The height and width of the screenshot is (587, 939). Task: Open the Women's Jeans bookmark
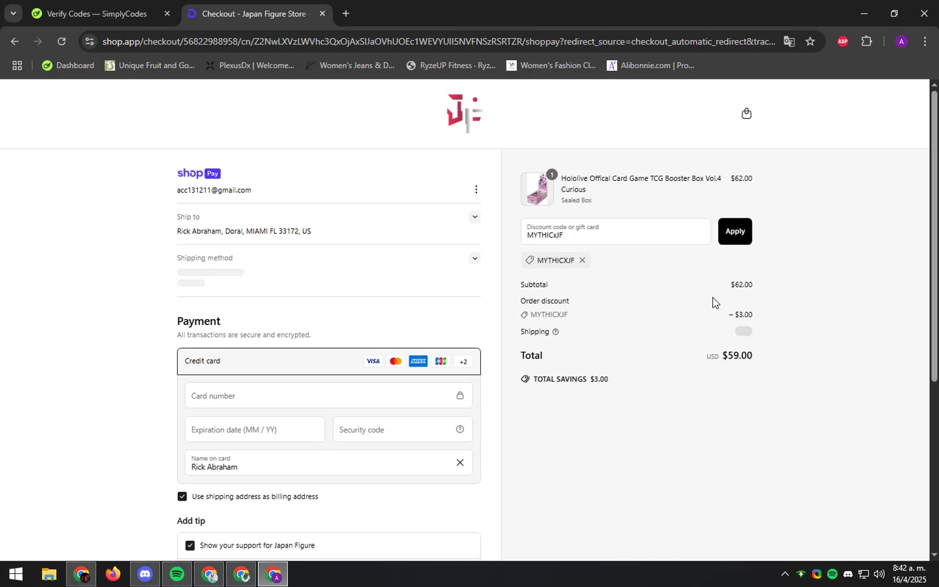coord(350,66)
